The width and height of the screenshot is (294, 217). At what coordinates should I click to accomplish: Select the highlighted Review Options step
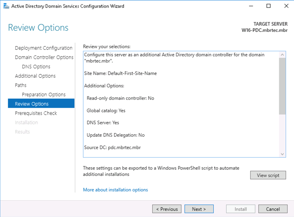tap(41, 103)
